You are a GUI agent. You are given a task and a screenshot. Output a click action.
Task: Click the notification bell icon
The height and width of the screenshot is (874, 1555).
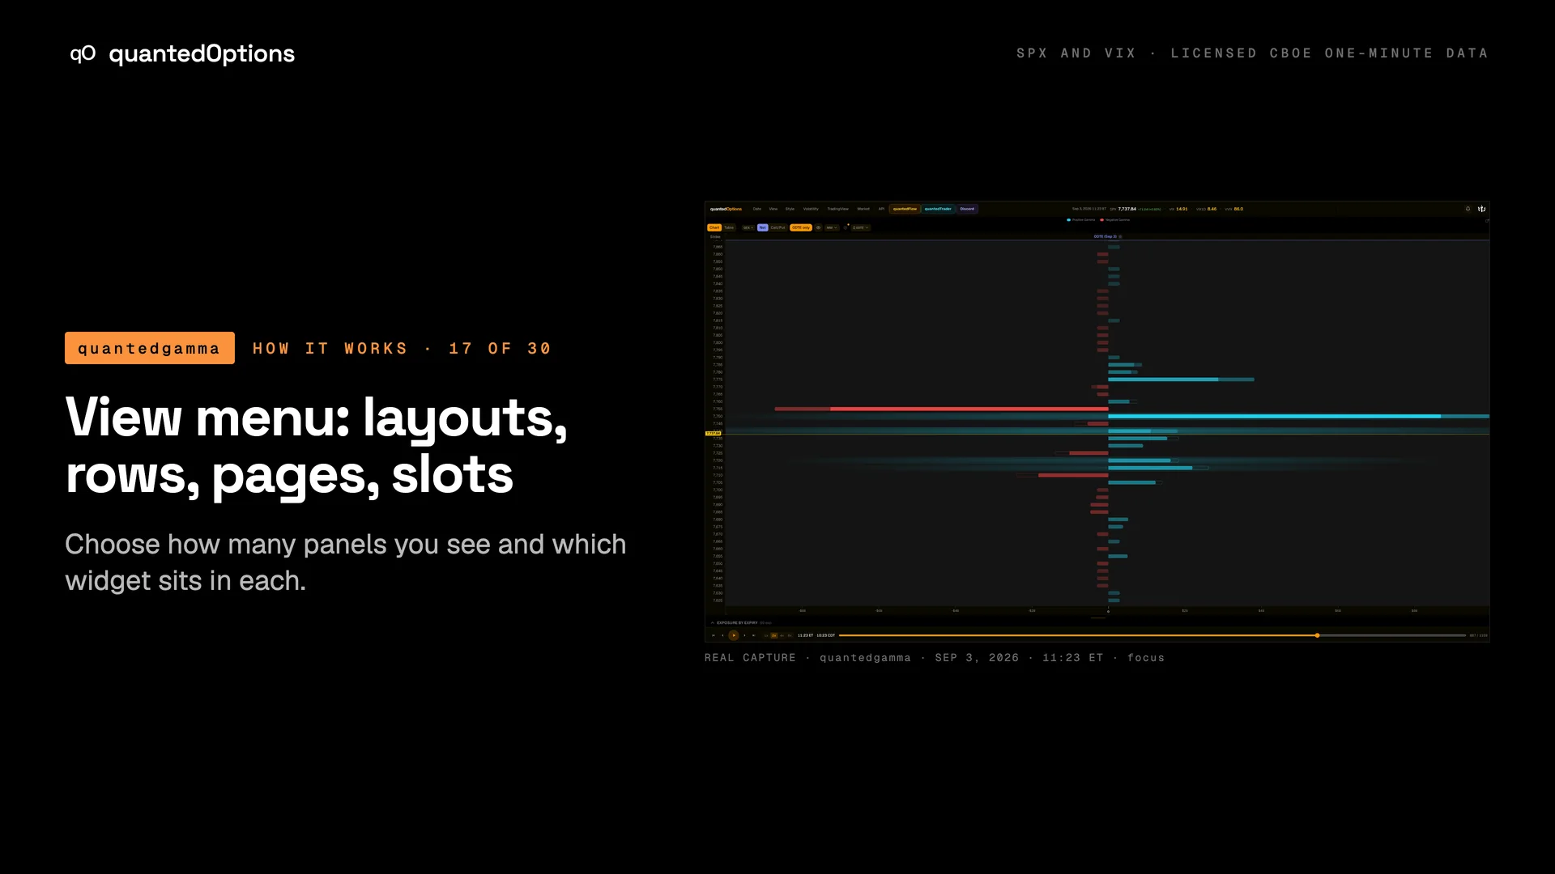[x=1468, y=209]
